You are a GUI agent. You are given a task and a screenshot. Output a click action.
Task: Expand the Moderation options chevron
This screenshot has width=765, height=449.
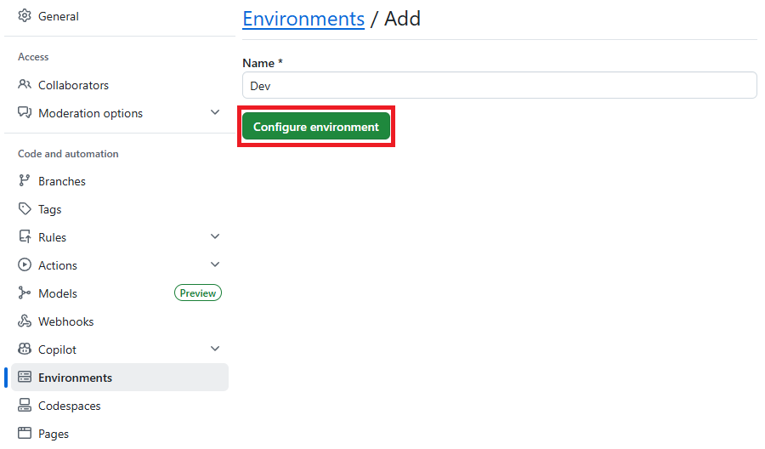pyautogui.click(x=215, y=113)
